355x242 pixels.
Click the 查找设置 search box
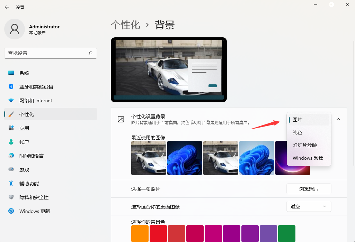[51, 53]
